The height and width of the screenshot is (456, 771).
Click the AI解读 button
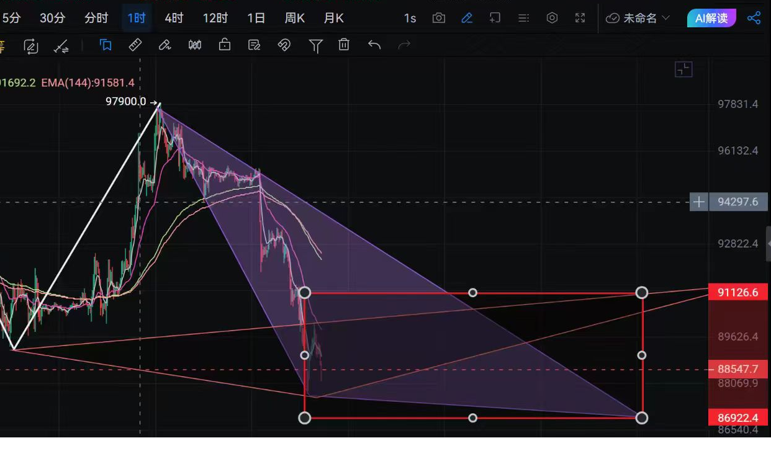[711, 18]
